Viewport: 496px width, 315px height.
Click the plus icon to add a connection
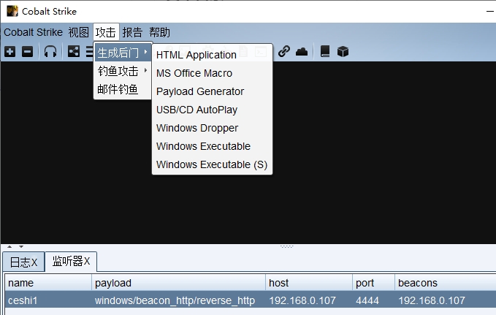click(9, 51)
